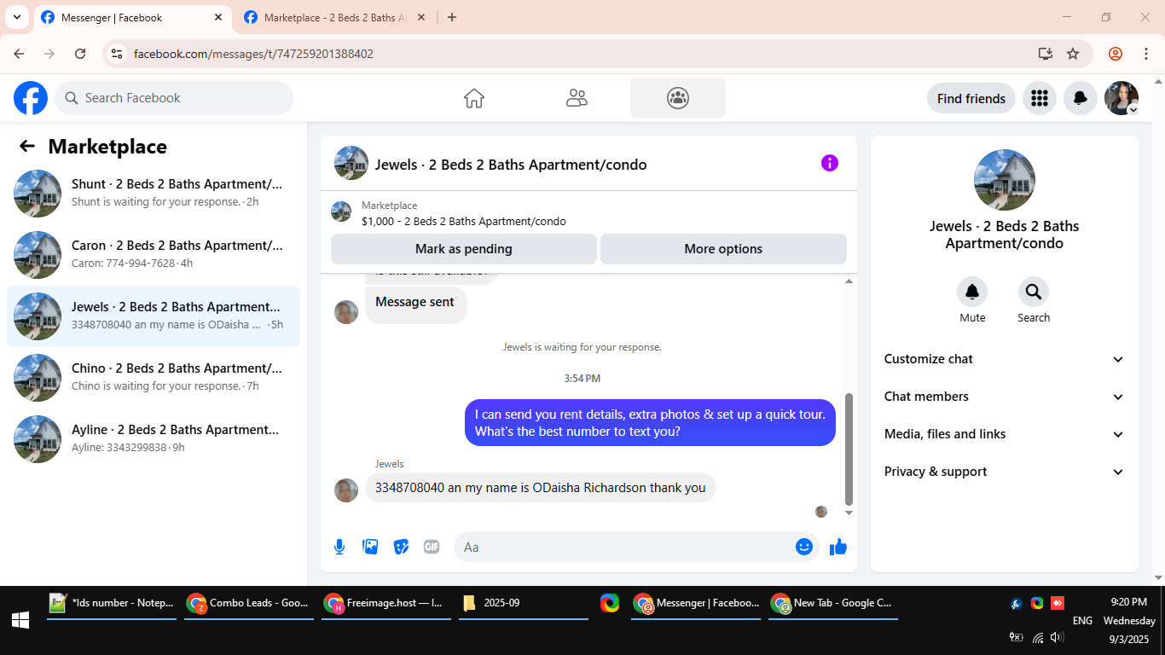The height and width of the screenshot is (655, 1165).
Task: Switch to Messenger | Facebook tab
Action: click(x=132, y=18)
